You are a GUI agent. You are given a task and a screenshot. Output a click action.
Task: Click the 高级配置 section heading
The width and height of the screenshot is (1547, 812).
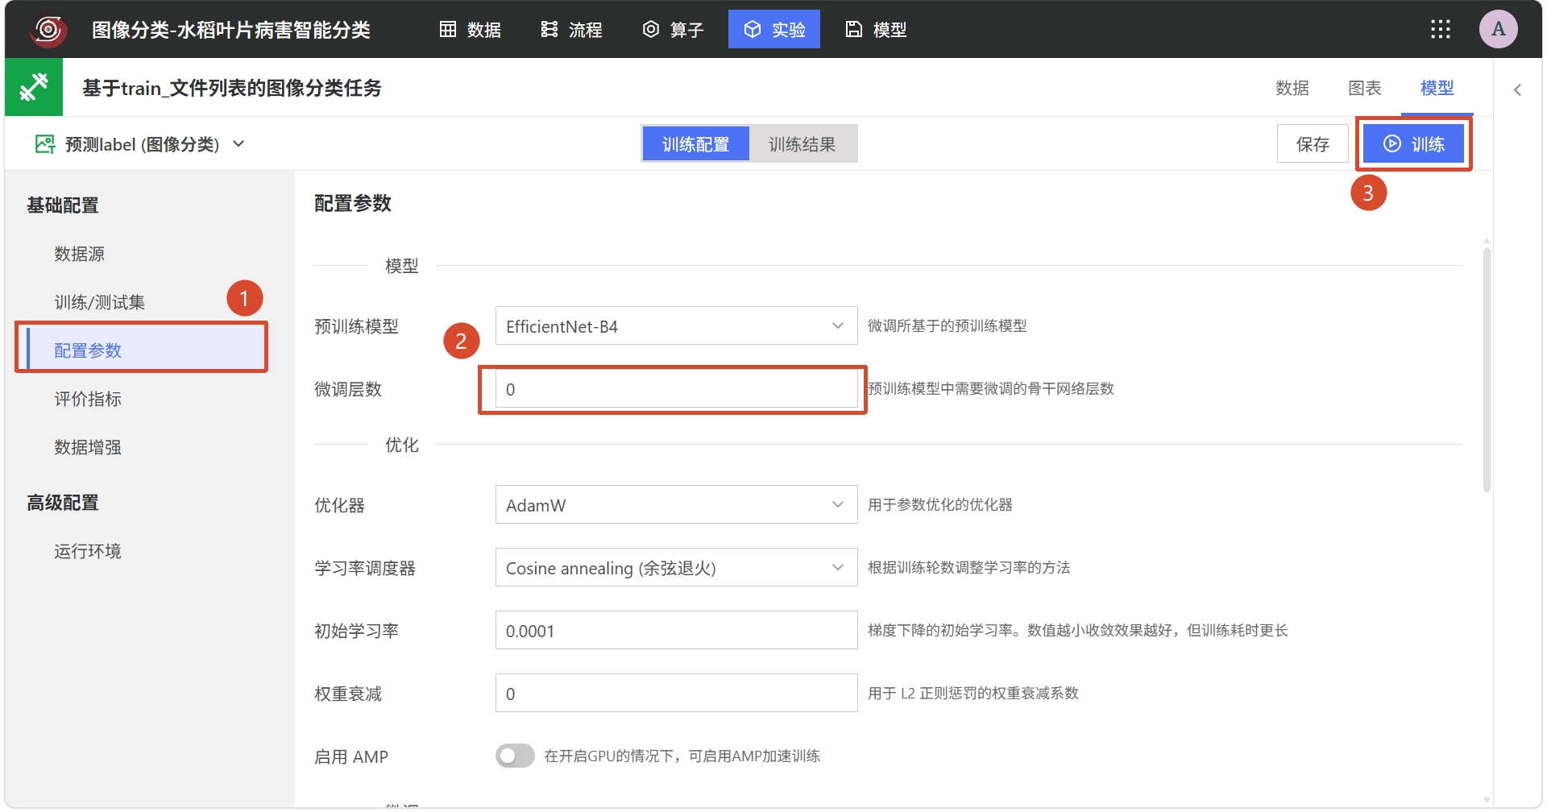click(63, 503)
